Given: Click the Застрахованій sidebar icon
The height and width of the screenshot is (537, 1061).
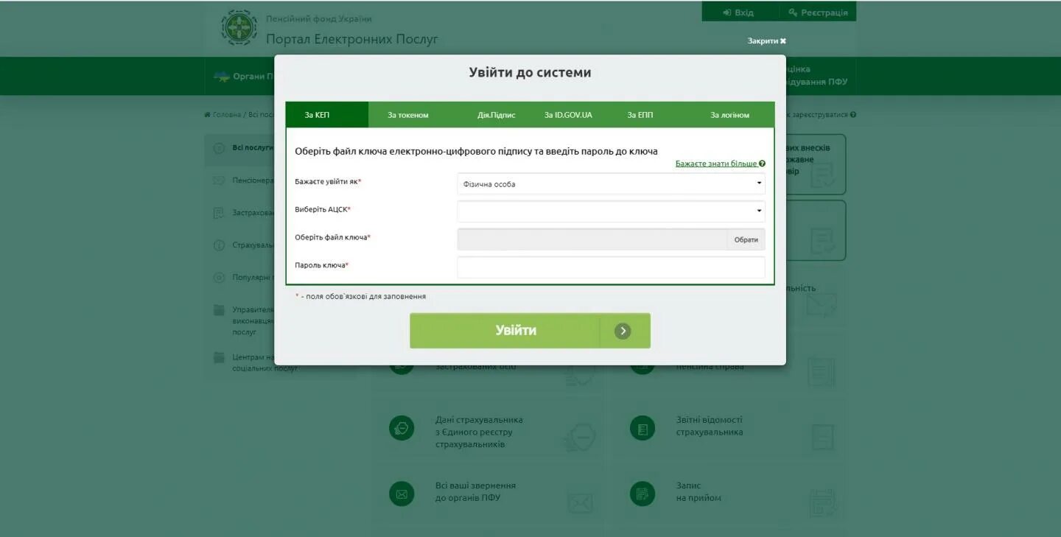Looking at the screenshot, I should click(219, 213).
